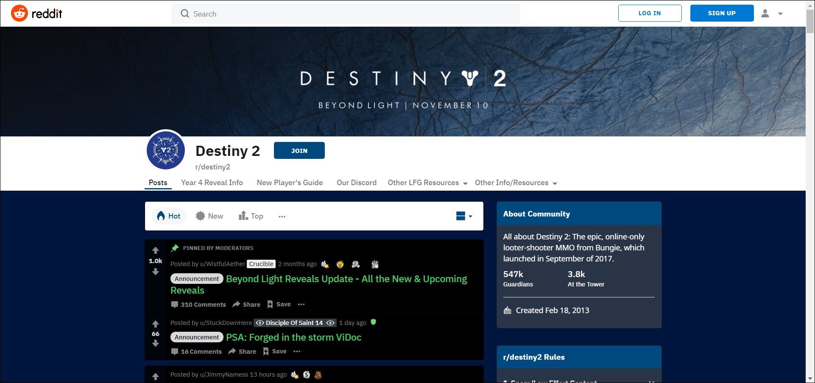Open PSA: Forged in the storm ViDoc title
Image resolution: width=815 pixels, height=383 pixels.
click(294, 337)
